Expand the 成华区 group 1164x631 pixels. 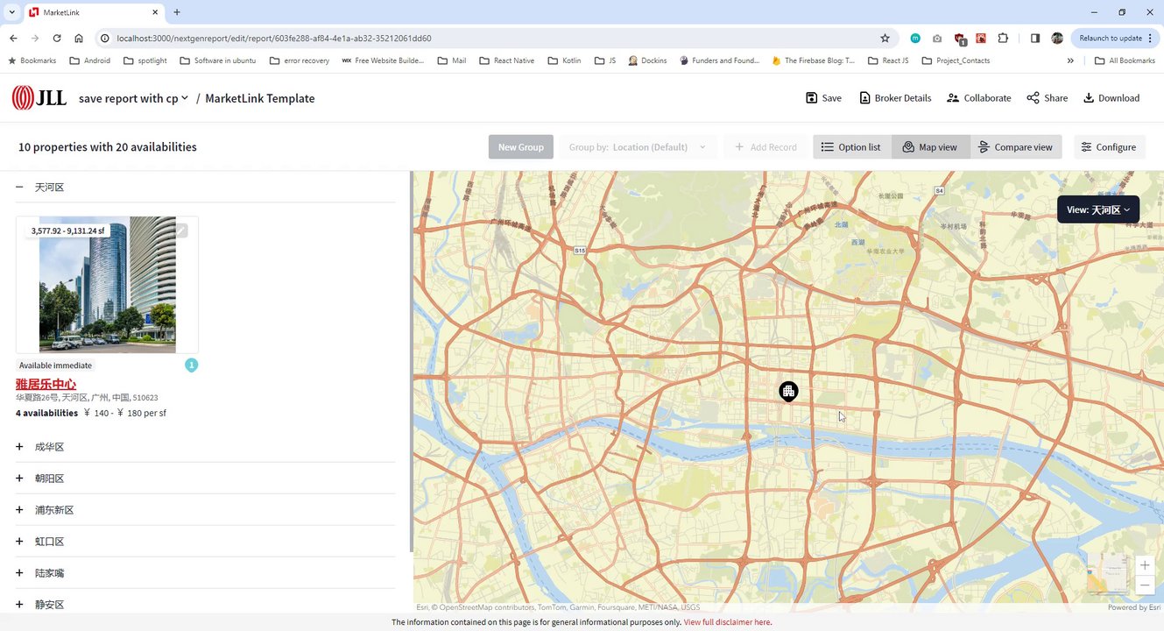click(x=19, y=447)
